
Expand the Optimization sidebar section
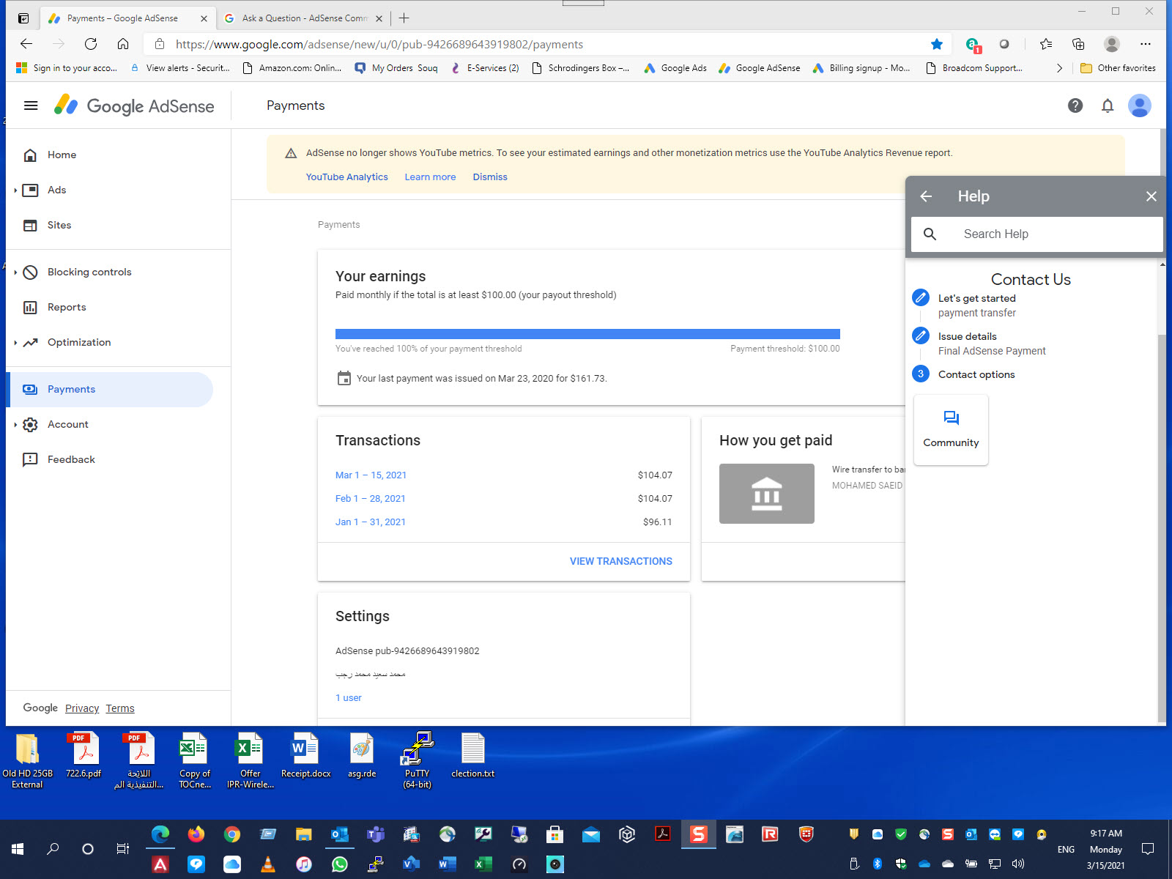click(x=15, y=343)
